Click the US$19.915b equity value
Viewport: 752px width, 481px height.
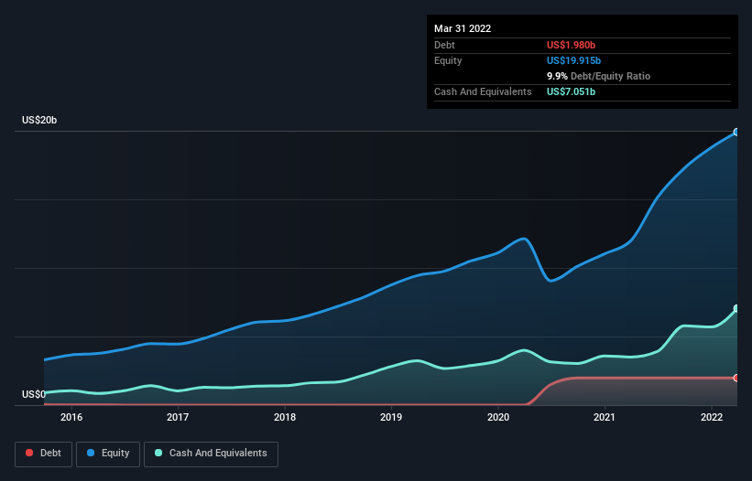[x=573, y=60]
